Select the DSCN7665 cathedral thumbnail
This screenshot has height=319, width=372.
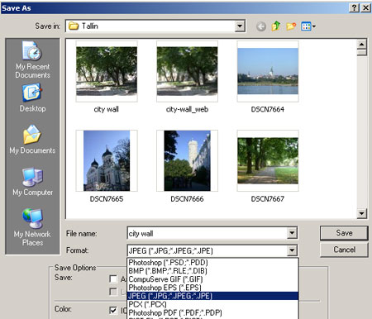[x=107, y=160]
